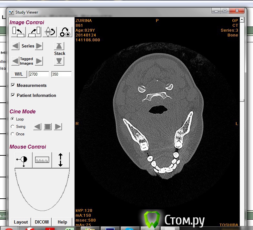Select the window/level contrast mouse tool
The height and width of the screenshot is (230, 253).
(x=24, y=160)
